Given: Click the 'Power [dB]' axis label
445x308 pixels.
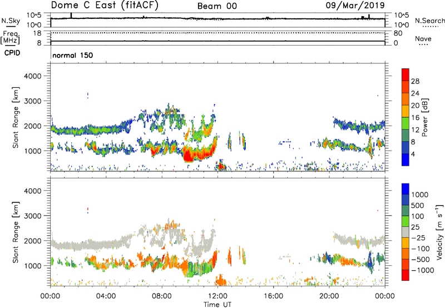Looking at the screenshot, I should [424, 117].
